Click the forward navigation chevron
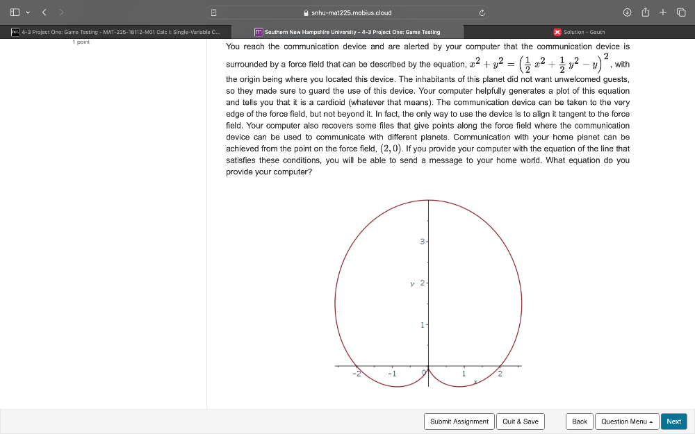The image size is (695, 434). coord(61,12)
